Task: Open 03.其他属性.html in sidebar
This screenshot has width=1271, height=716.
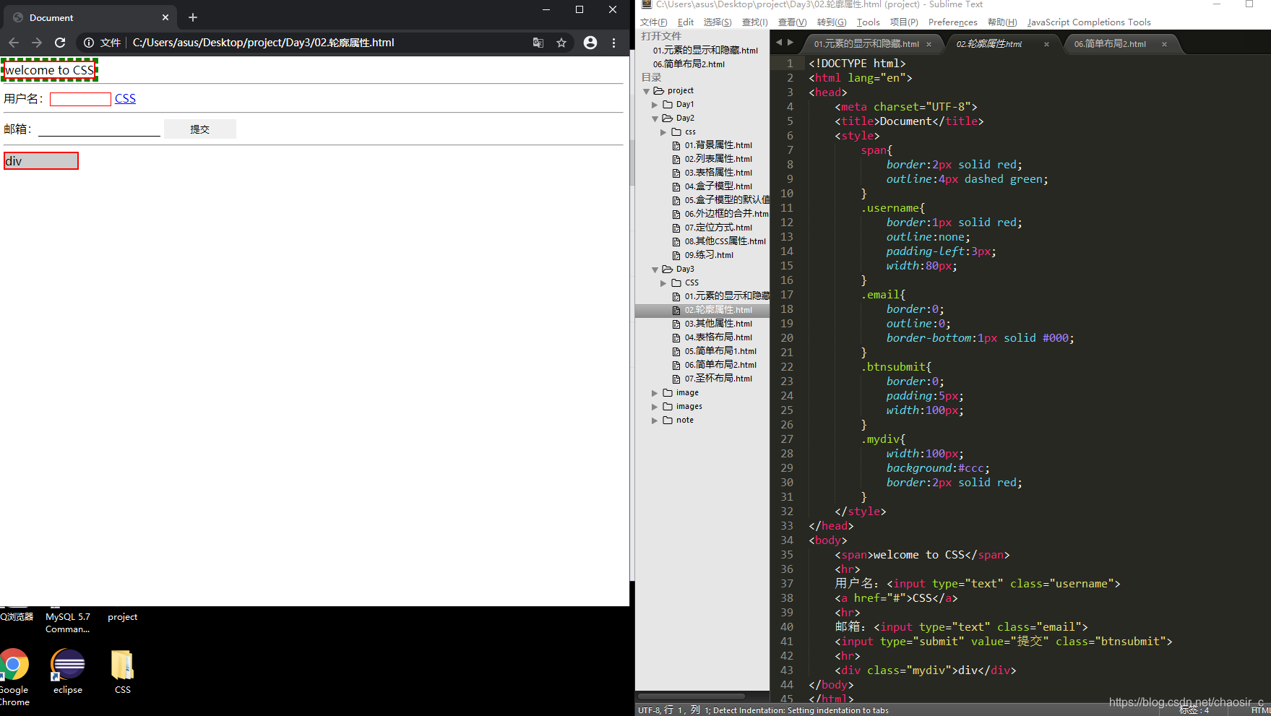Action: point(718,324)
